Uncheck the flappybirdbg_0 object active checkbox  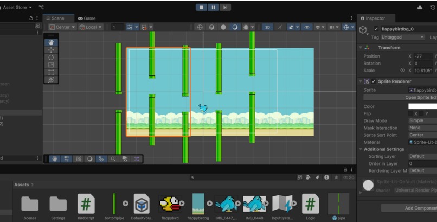(x=376, y=29)
